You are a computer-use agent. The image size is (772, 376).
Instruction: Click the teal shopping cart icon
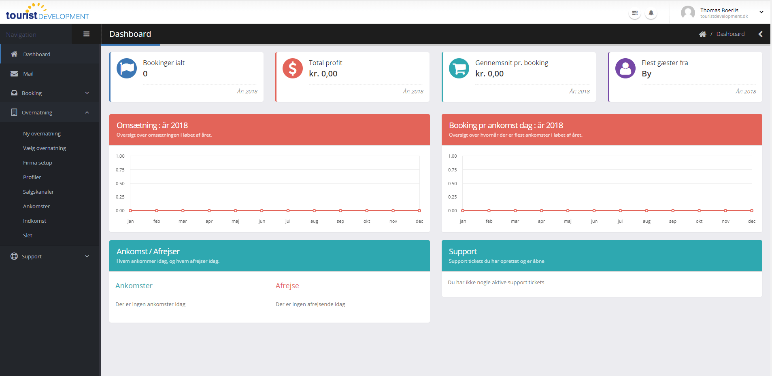459,68
